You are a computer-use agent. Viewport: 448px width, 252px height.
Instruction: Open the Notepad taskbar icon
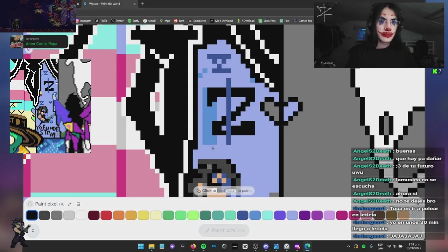pos(162,246)
